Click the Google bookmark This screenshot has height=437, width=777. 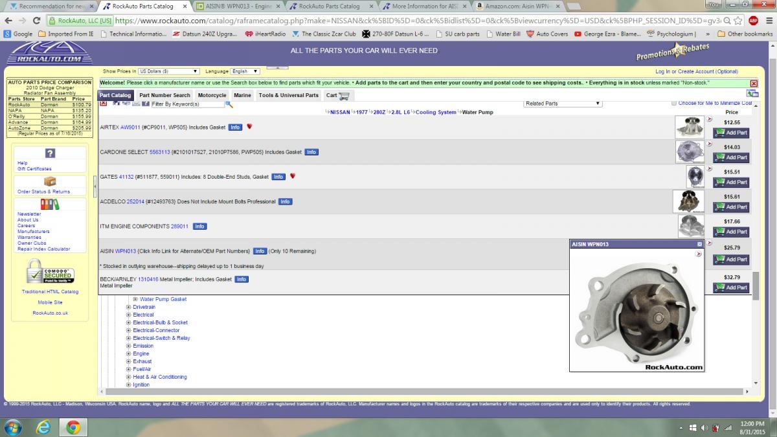point(18,34)
